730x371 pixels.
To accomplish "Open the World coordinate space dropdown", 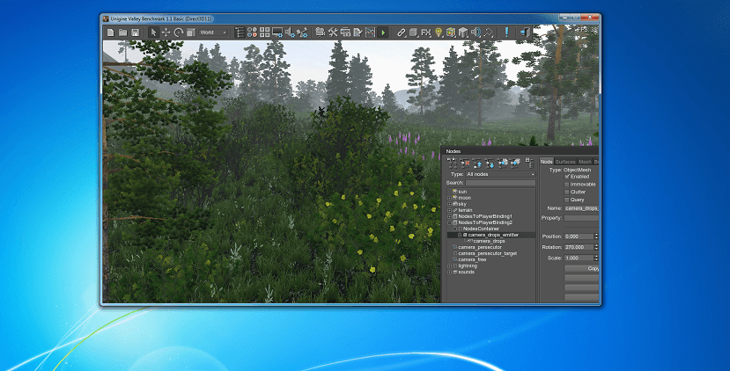I will [x=213, y=33].
